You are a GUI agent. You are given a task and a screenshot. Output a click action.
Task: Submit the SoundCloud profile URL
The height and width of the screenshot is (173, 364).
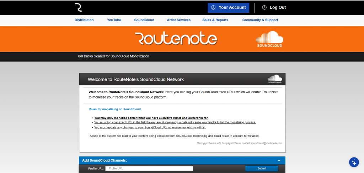[x=262, y=168]
